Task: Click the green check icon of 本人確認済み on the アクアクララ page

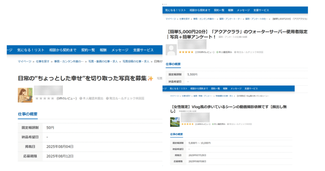Action: 217,52
